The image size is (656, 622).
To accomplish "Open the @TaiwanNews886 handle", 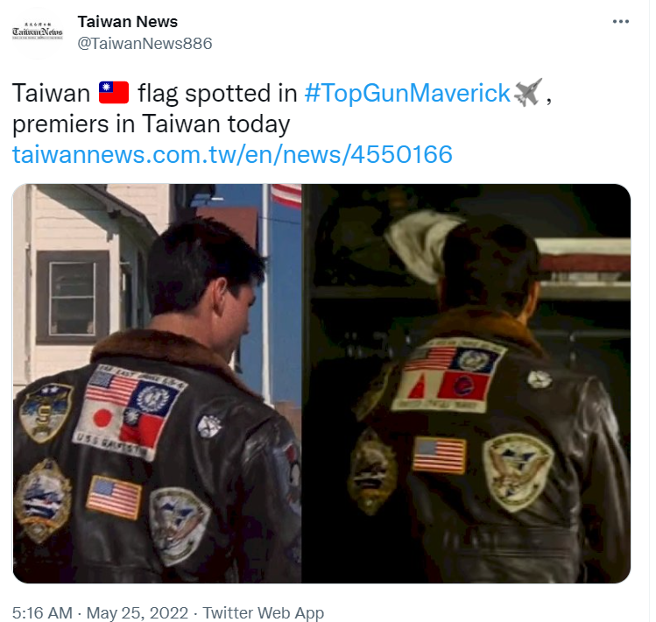I will coord(145,44).
